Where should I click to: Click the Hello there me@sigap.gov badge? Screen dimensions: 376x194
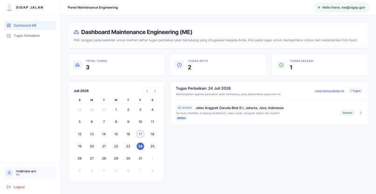click(x=341, y=7)
